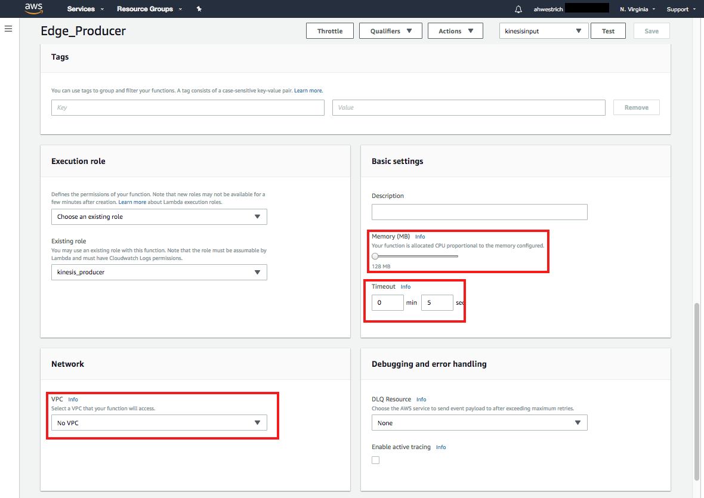Image resolution: width=704 pixels, height=498 pixels.
Task: Expand the Actions dropdown
Action: click(455, 31)
